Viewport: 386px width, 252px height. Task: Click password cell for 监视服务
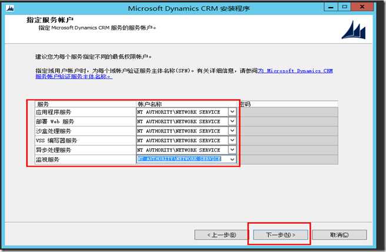288,160
